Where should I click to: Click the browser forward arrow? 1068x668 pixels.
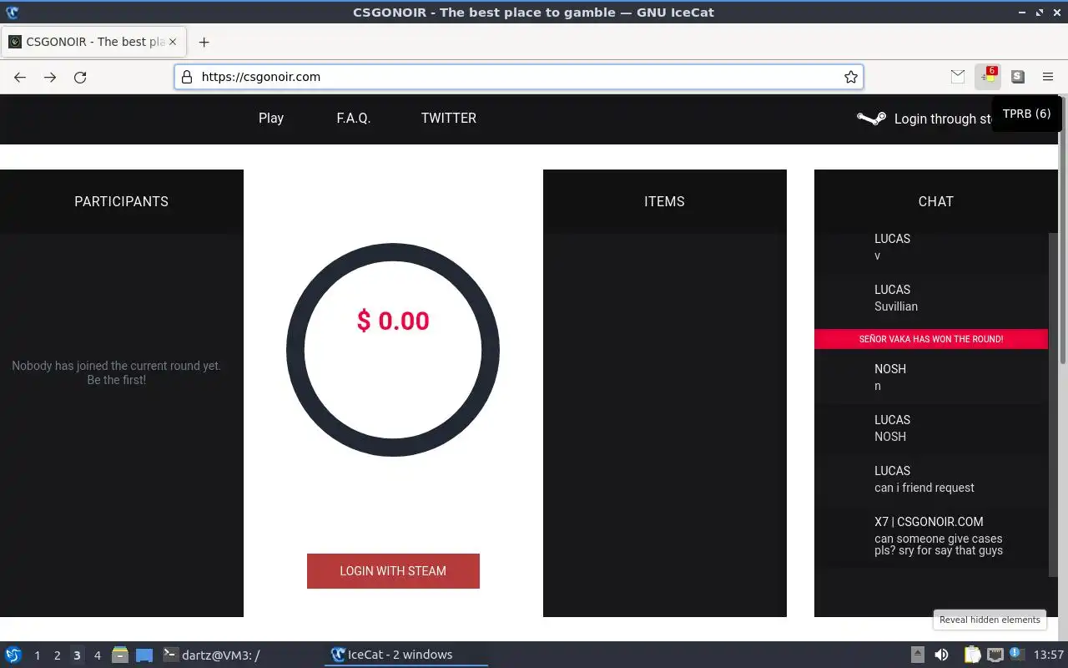click(50, 77)
